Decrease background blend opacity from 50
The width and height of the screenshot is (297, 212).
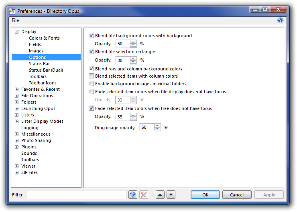(x=133, y=45)
